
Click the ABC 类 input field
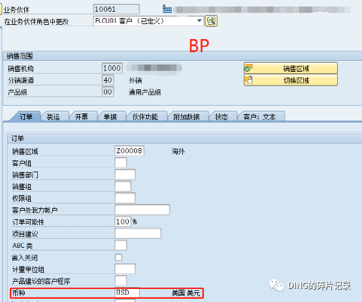(x=121, y=245)
